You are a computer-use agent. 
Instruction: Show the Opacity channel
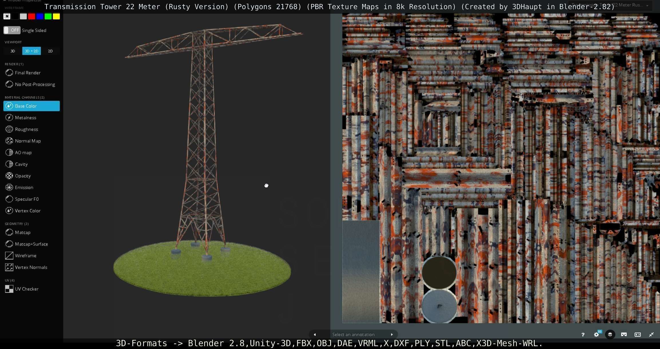[31, 176]
